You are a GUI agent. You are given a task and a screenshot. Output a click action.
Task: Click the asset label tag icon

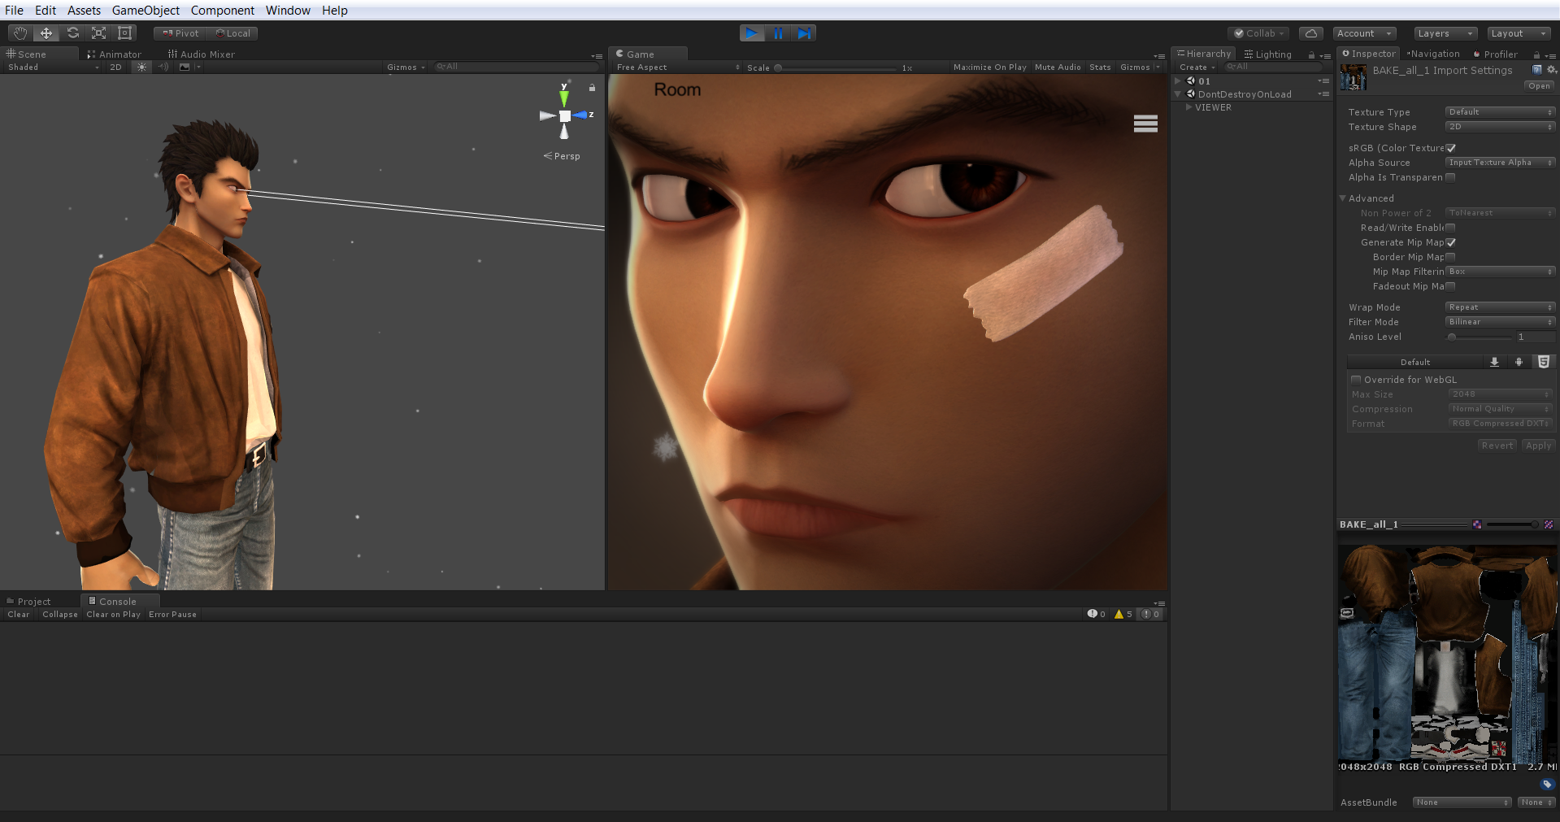coord(1547,785)
